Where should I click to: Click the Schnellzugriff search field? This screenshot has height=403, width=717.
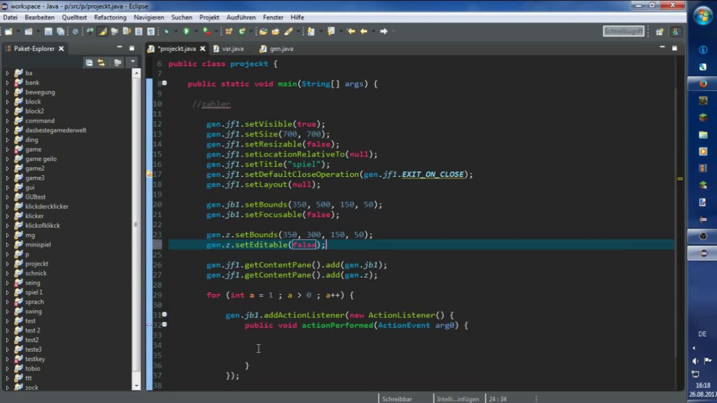[623, 31]
